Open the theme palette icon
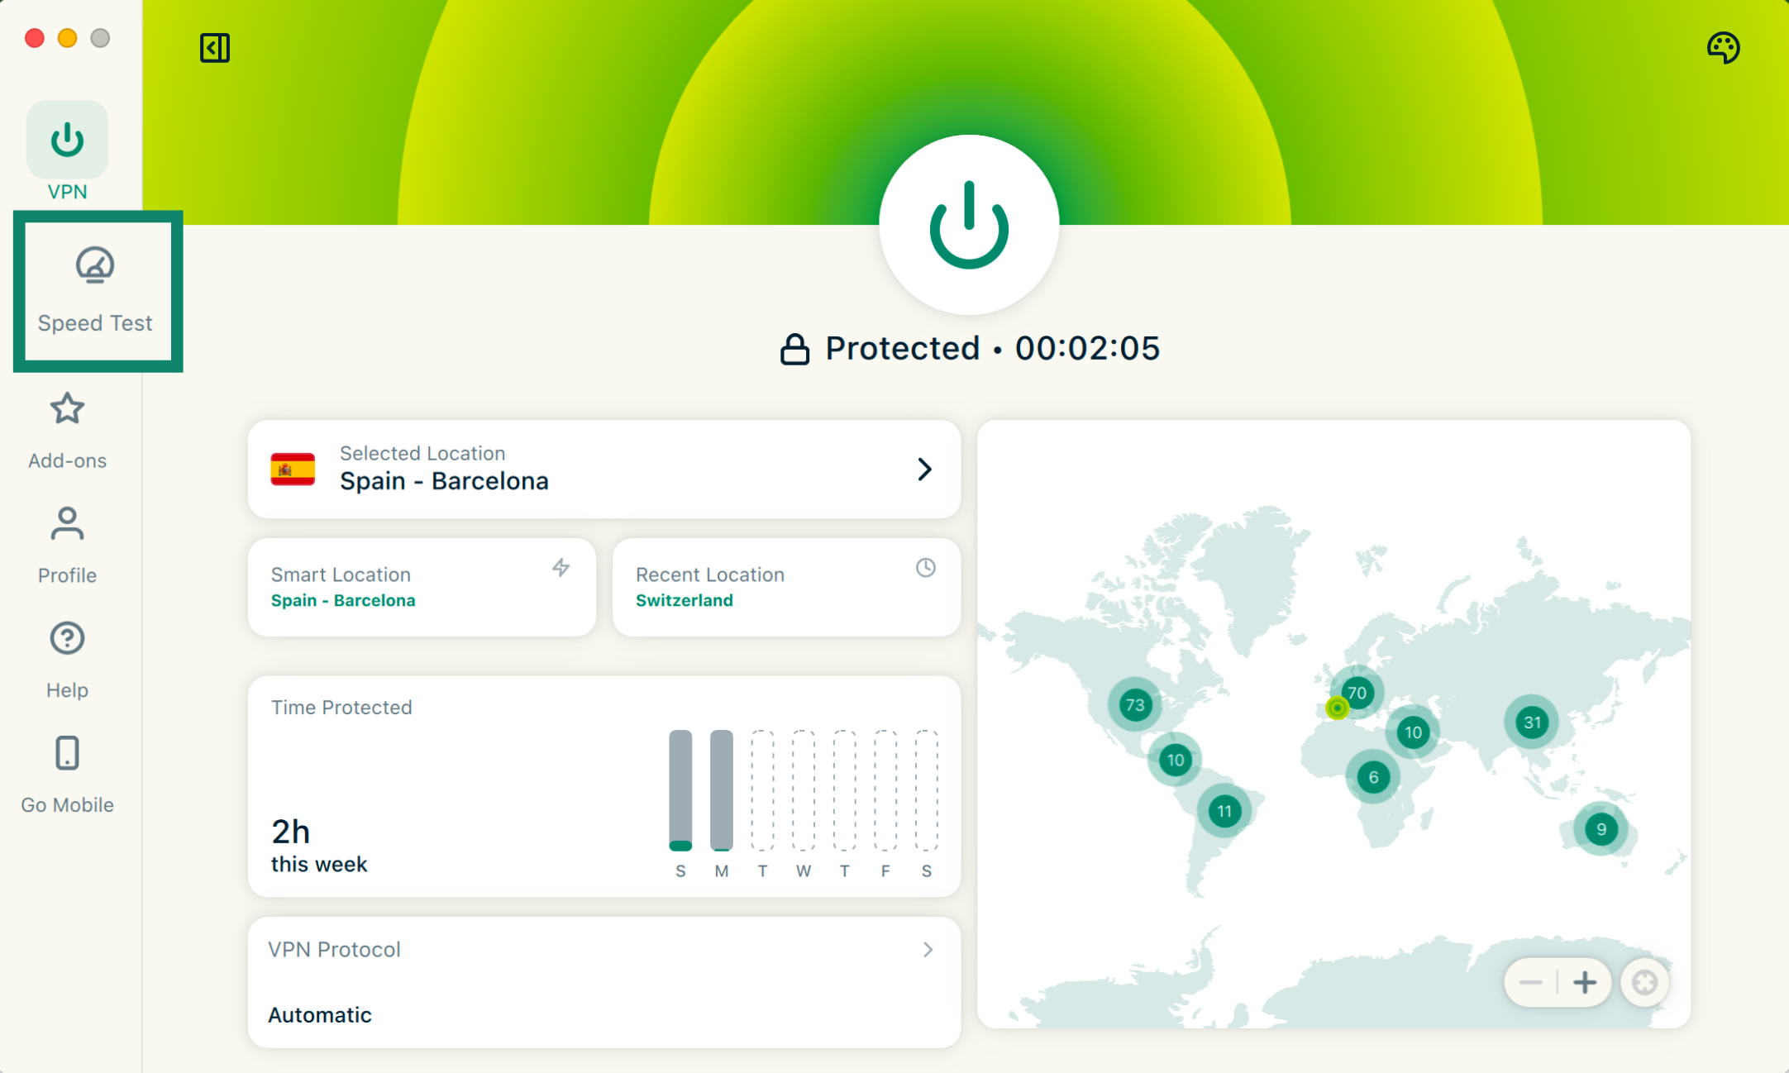 point(1723,48)
